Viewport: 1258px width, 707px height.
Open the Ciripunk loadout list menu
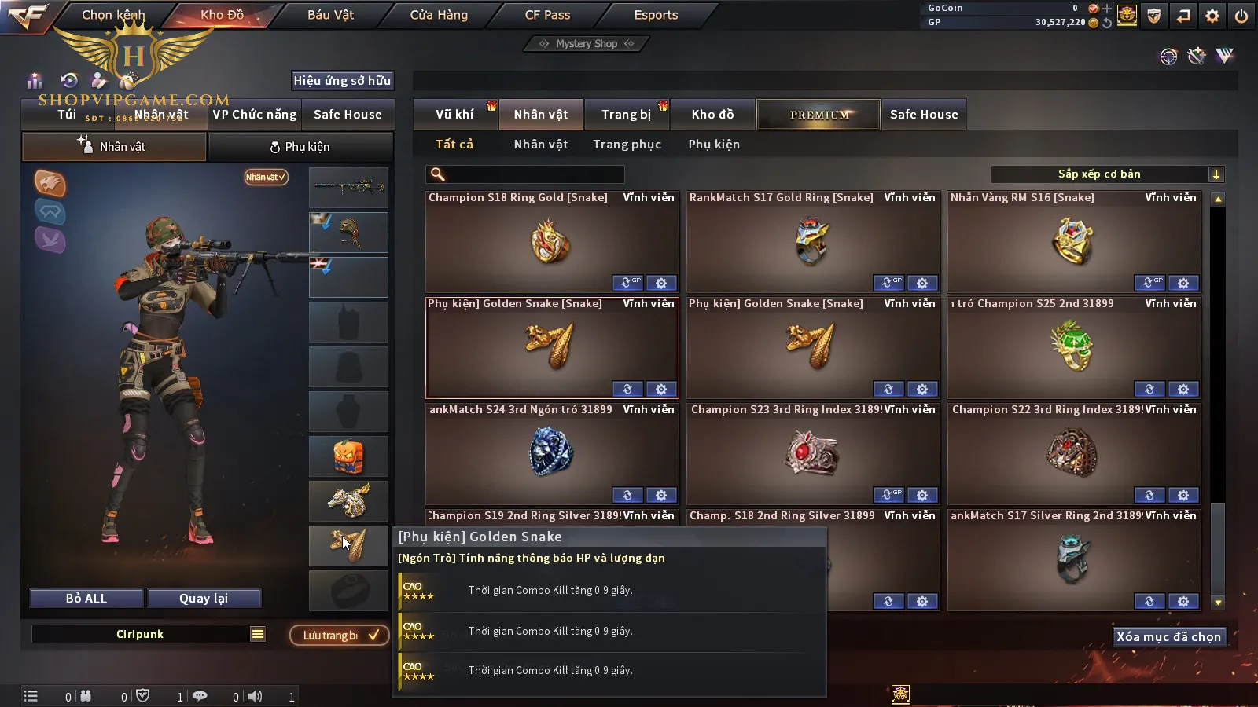(258, 634)
